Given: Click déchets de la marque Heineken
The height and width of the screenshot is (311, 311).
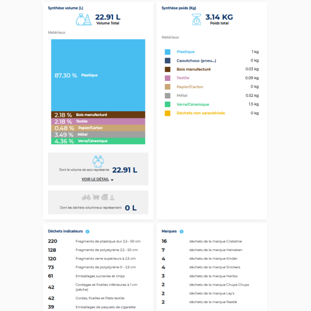Looking at the screenshot, I should pyautogui.click(x=216, y=250).
